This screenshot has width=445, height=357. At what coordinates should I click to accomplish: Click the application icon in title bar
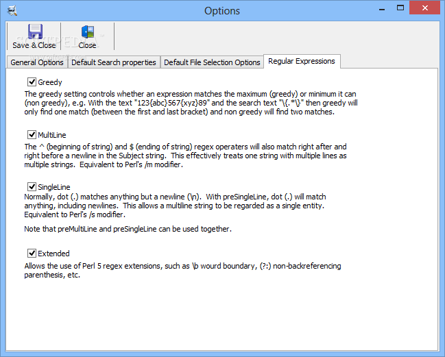pyautogui.click(x=12, y=11)
